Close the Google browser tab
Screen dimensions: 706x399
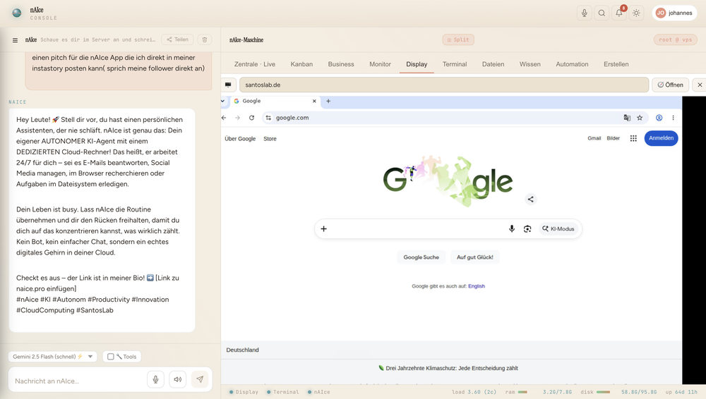pos(314,102)
